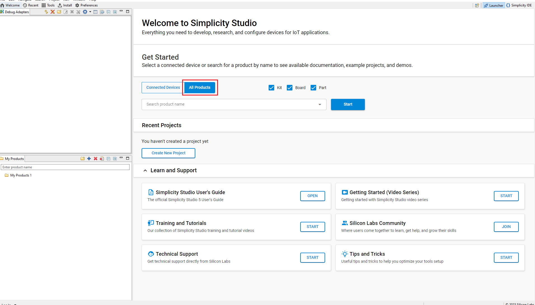535x305 pixels.
Task: Click the stacked windows icon in Debug Adapters
Action: 102,12
